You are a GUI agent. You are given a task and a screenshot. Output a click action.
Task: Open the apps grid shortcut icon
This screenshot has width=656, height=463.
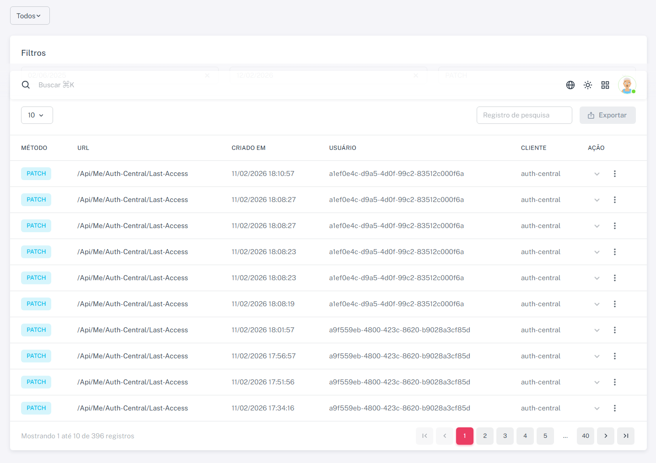(605, 85)
